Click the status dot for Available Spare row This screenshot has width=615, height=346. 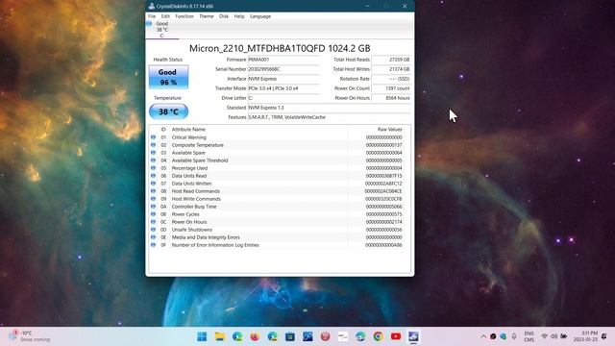pos(154,153)
